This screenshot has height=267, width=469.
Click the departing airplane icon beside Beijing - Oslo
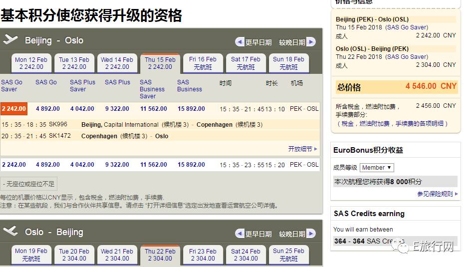coord(10,39)
